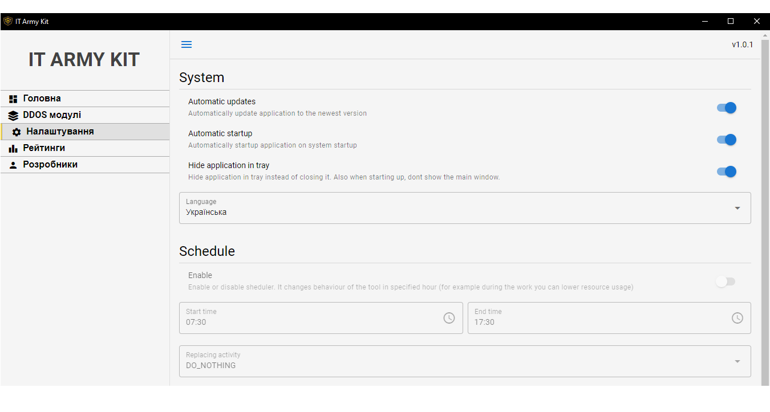Open the Start time clock picker icon

449,318
